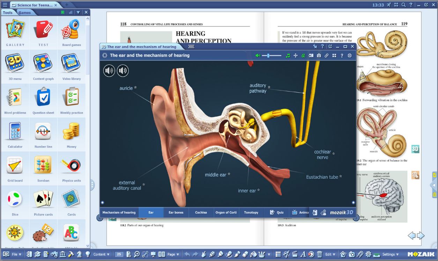Screen dimensions: 438x261
Task: Open the Tools panel triangle dropdown
Action: click(79, 12)
